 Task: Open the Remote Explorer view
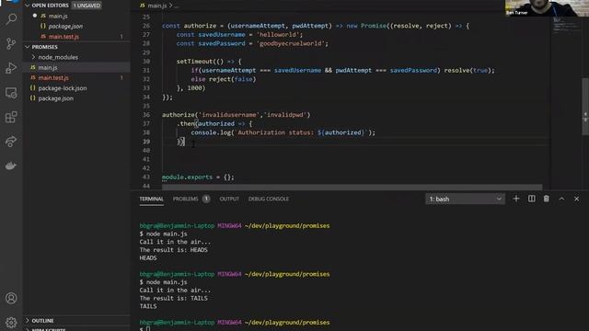click(x=11, y=93)
